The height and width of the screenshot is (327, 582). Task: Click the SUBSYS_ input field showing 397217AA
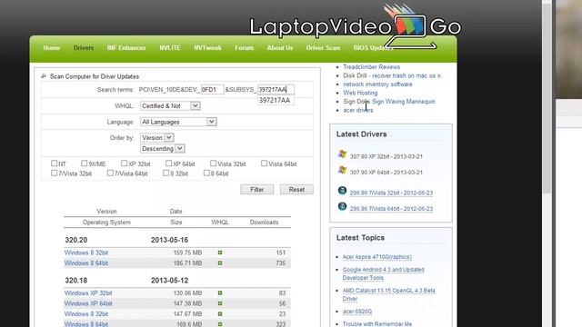(276, 89)
